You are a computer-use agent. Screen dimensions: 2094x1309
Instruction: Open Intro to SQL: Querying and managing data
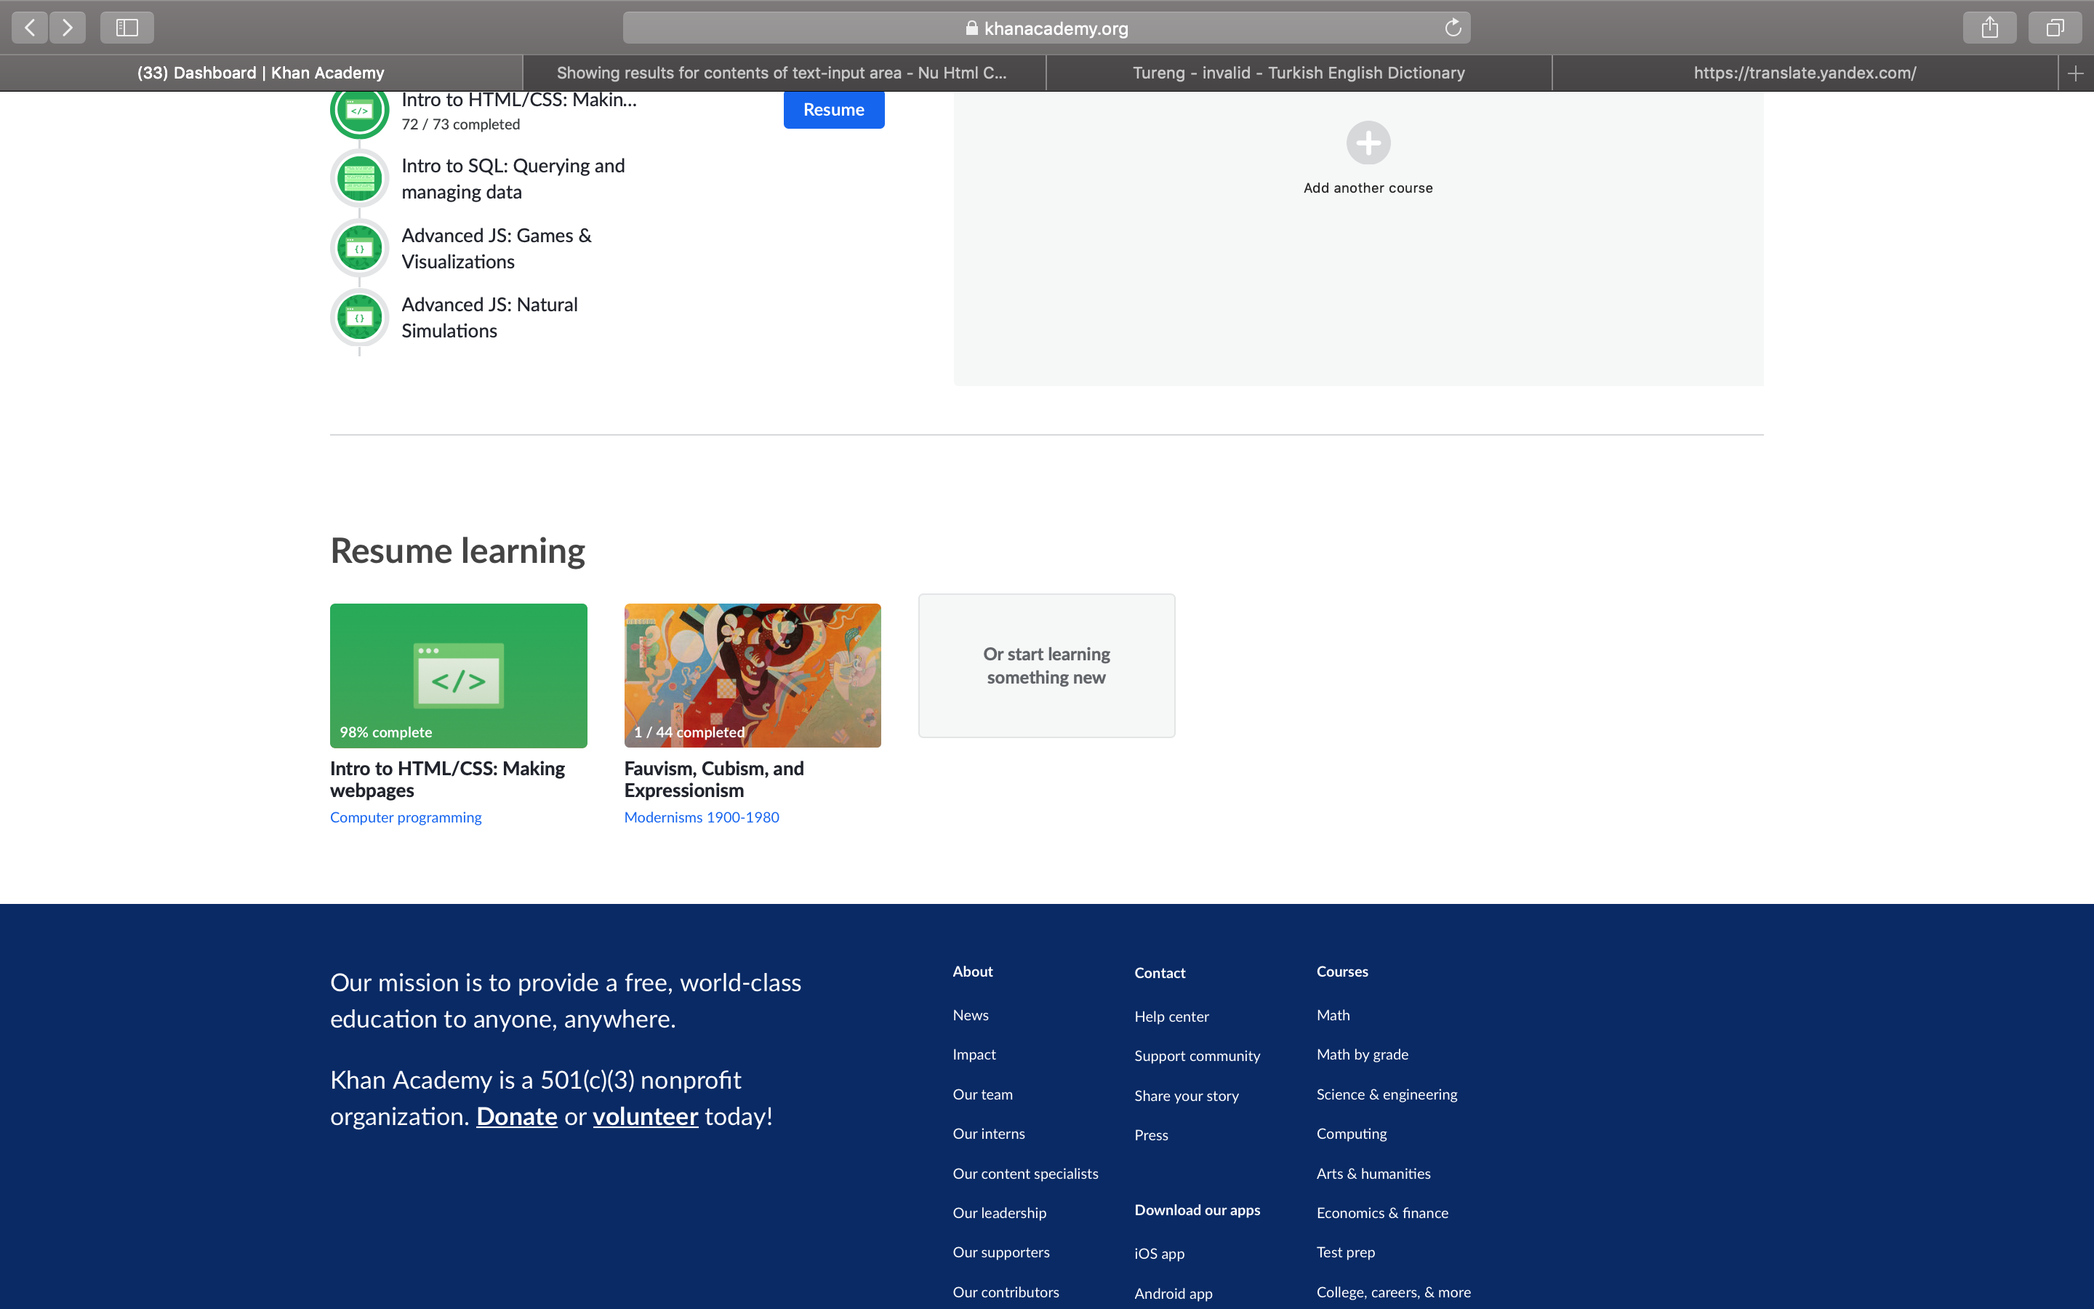[x=513, y=178]
